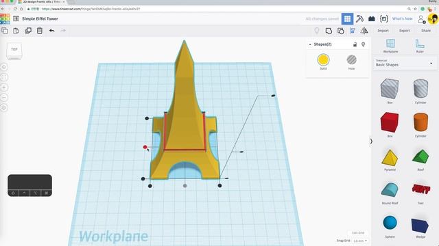Pick the navy Wedge shape
Screen dimensions: 439x246
tap(420, 225)
